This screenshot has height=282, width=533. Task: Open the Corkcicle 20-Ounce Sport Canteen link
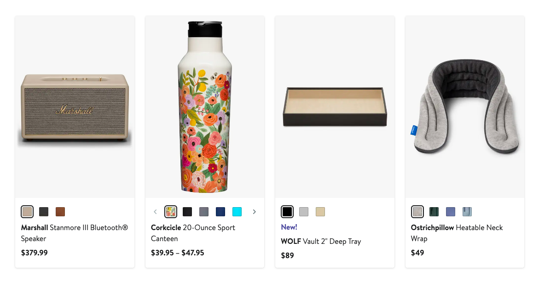pyautogui.click(x=193, y=233)
